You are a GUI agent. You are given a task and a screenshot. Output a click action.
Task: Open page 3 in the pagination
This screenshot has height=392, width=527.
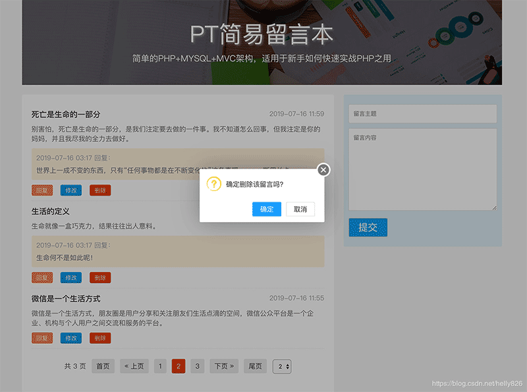[x=197, y=366]
